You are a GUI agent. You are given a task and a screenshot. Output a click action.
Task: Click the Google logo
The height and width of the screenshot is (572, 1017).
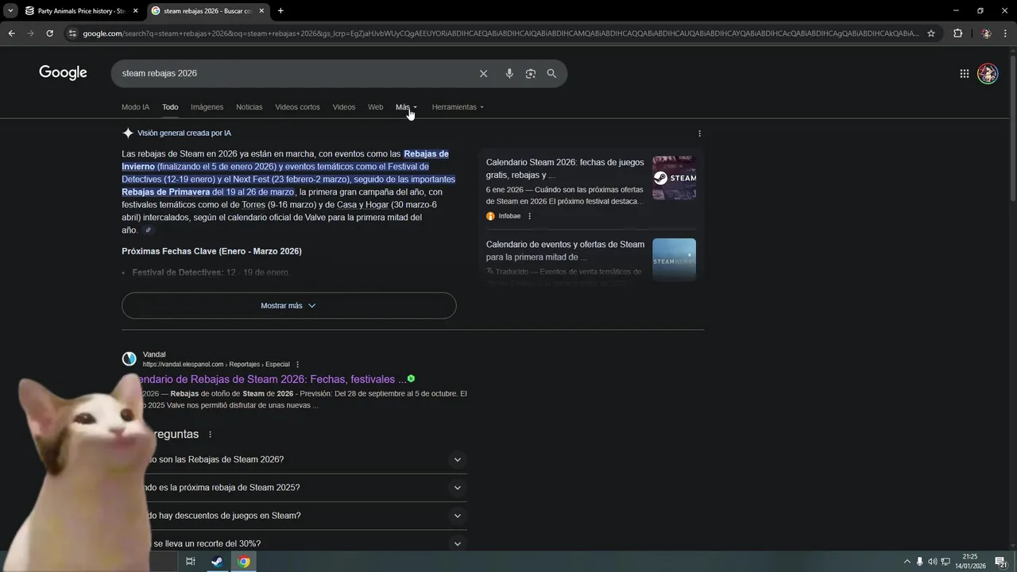tap(63, 73)
